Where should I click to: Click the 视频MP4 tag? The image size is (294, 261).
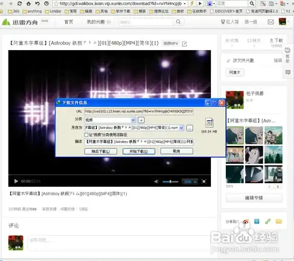(170, 43)
